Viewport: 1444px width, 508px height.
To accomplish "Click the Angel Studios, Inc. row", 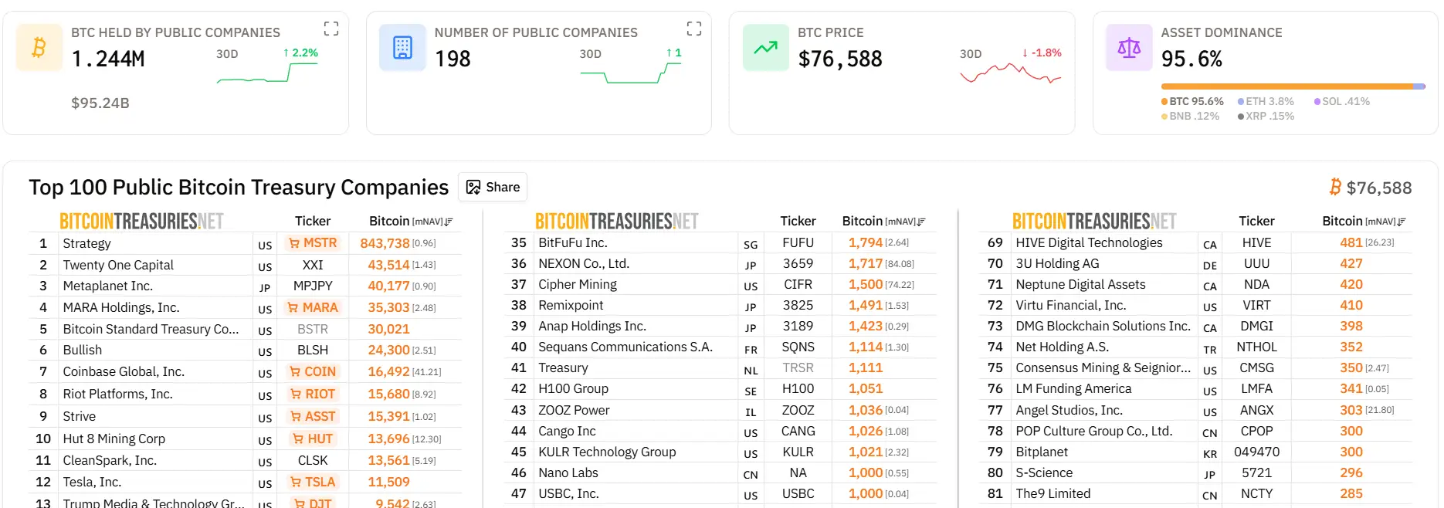I will pos(1196,410).
